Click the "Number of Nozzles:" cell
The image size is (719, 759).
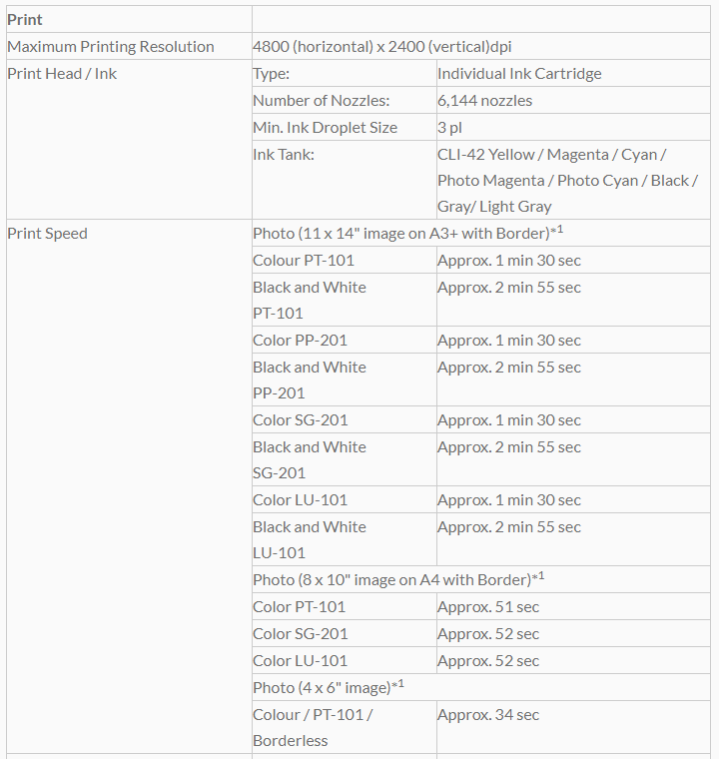pyautogui.click(x=321, y=101)
